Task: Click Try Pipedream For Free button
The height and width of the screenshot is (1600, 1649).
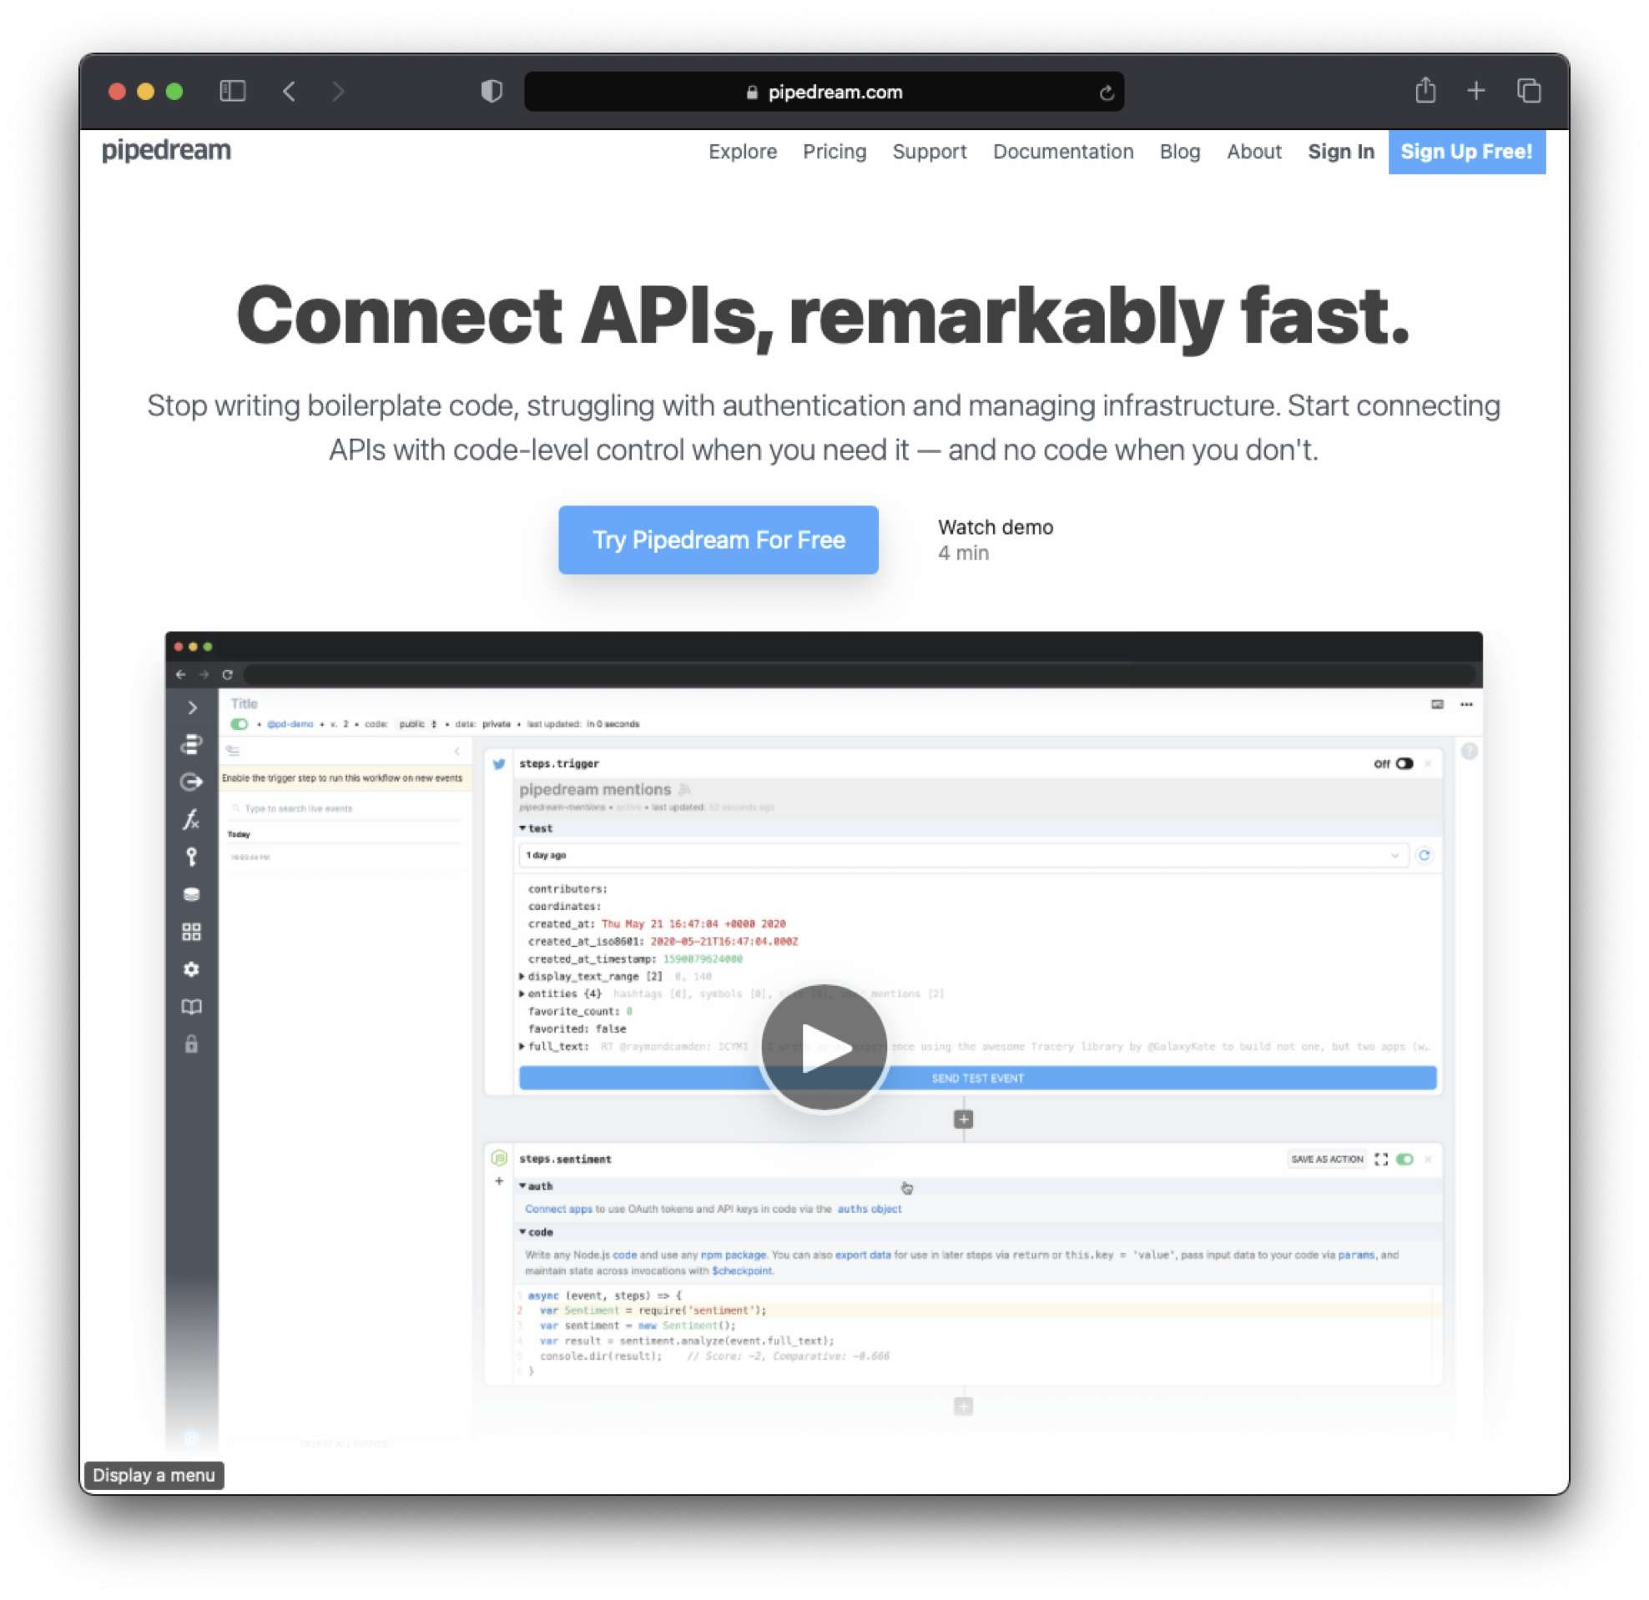Action: point(718,539)
